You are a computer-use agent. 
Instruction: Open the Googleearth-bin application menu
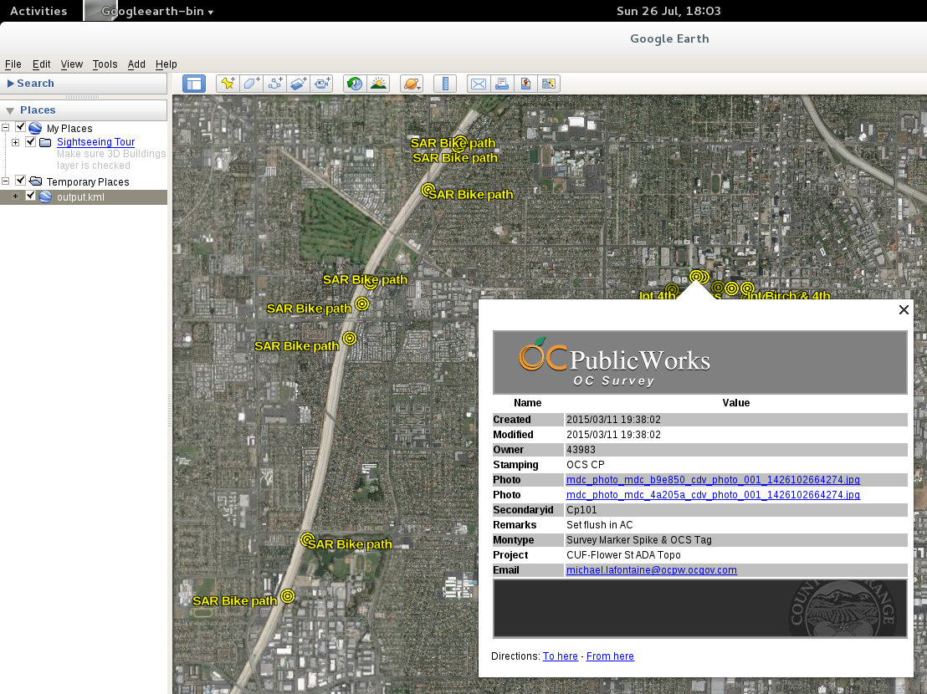pos(156,11)
